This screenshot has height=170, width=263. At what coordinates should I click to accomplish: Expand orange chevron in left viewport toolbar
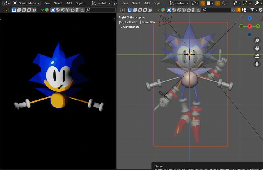42,10
